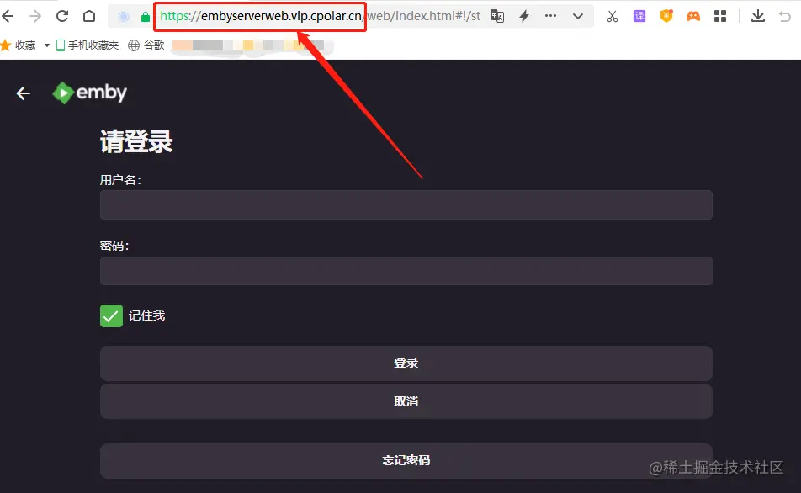Open the 手机收藏夹 bookmark folder

[88, 45]
